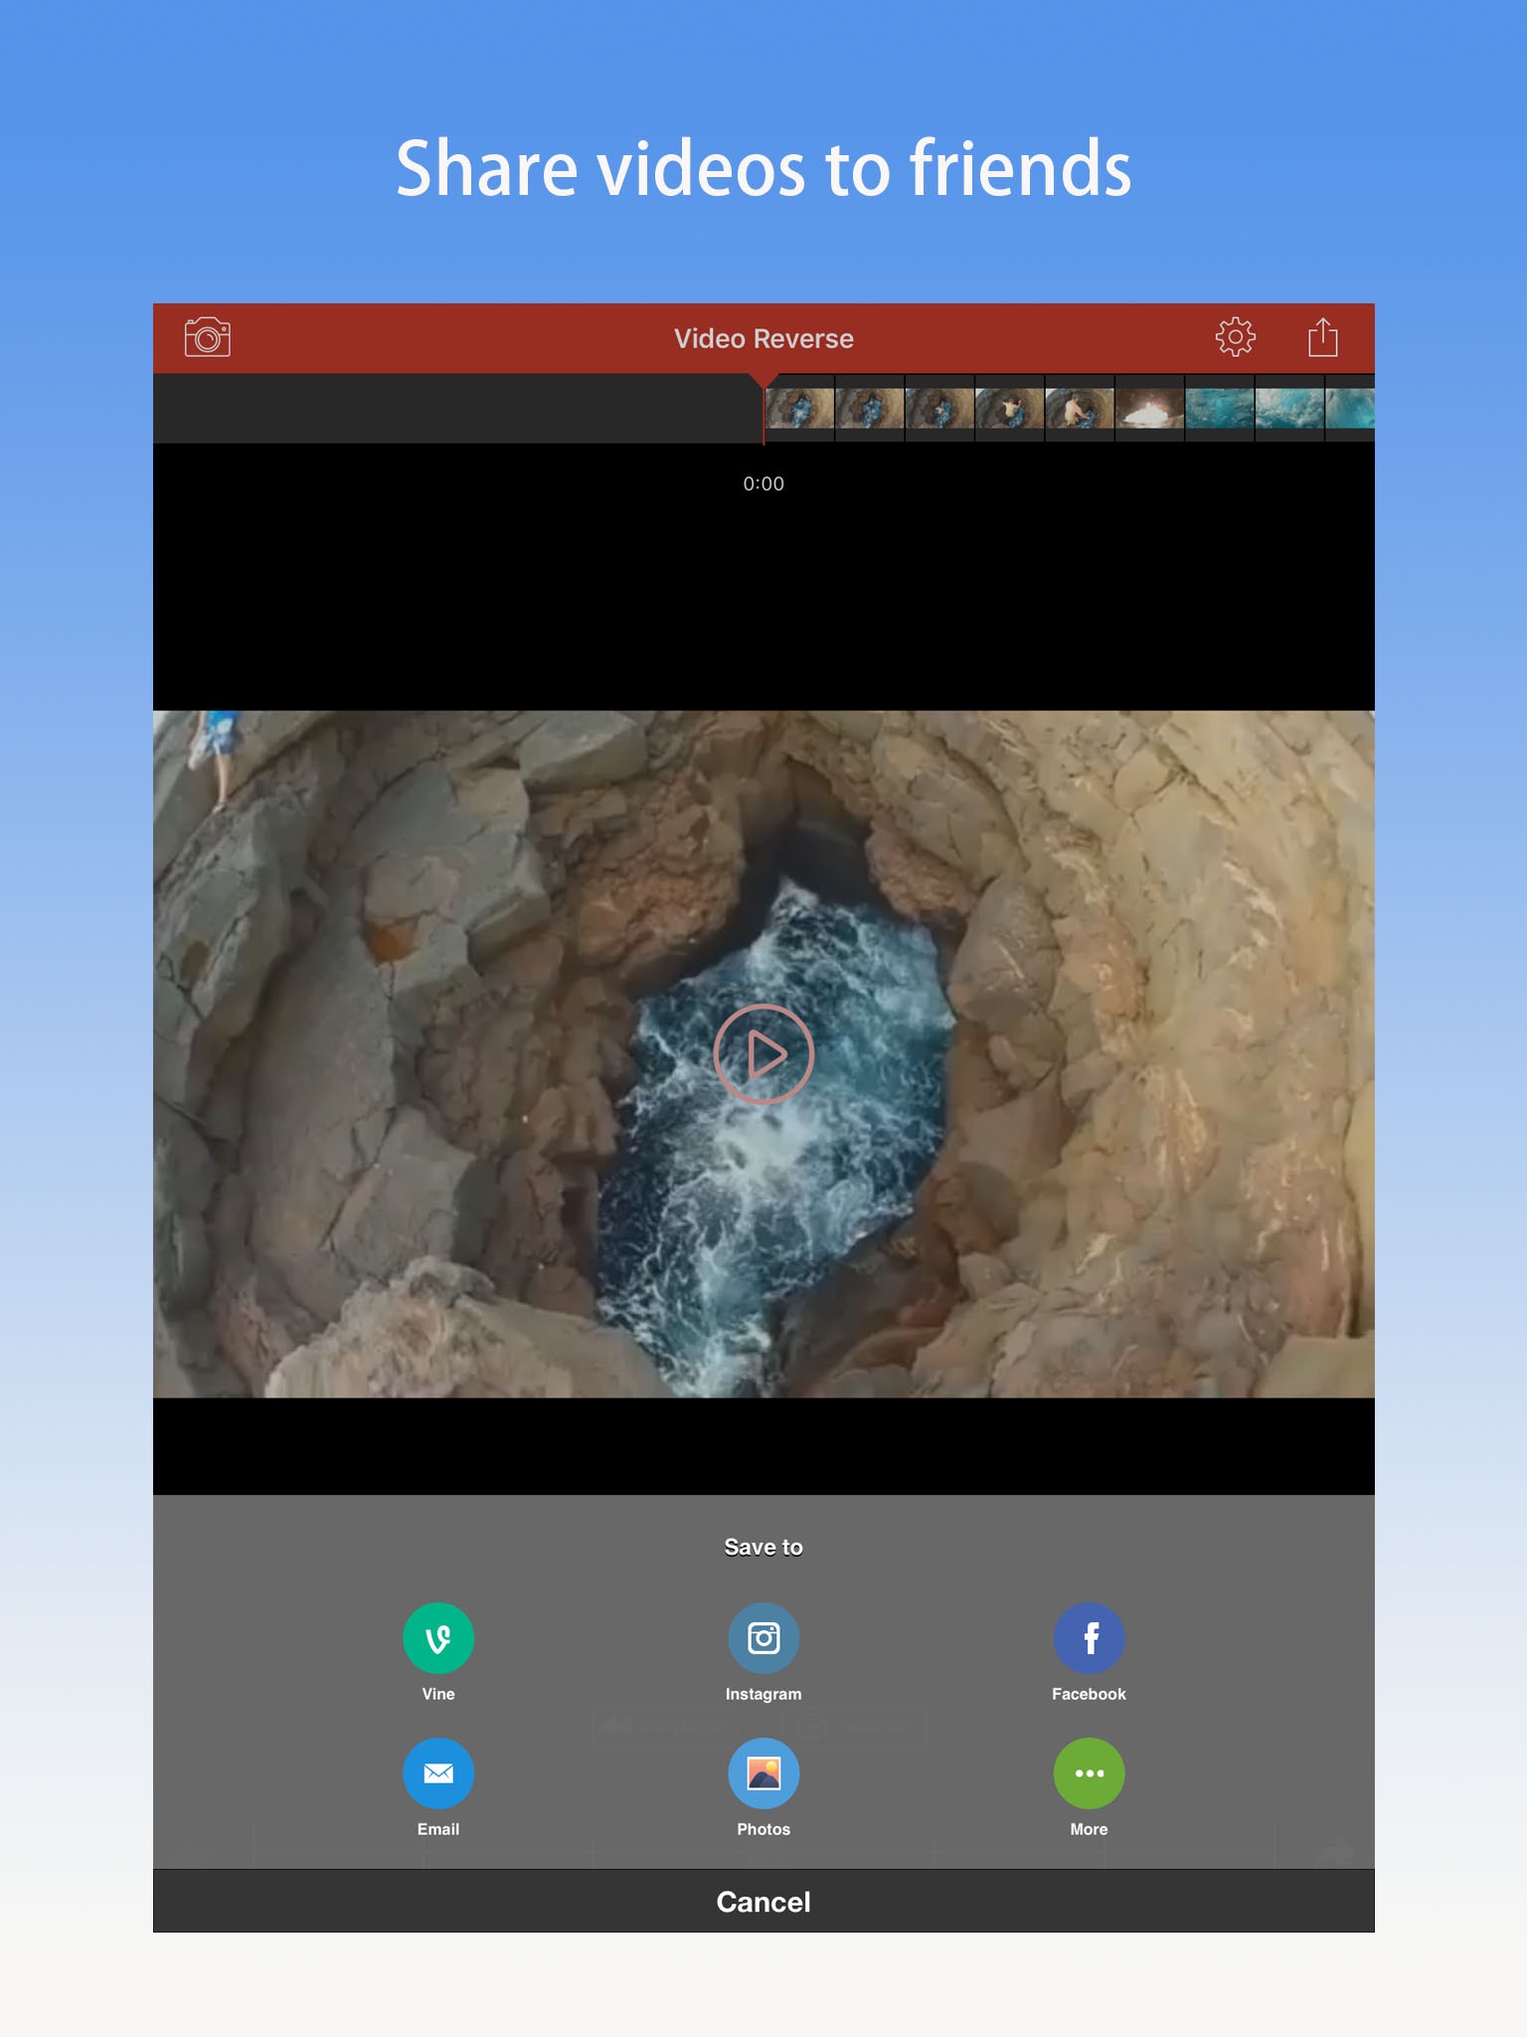Screen dimensions: 1527x2037
Task: Select the first blue water frame thumbnail
Action: 1220,409
